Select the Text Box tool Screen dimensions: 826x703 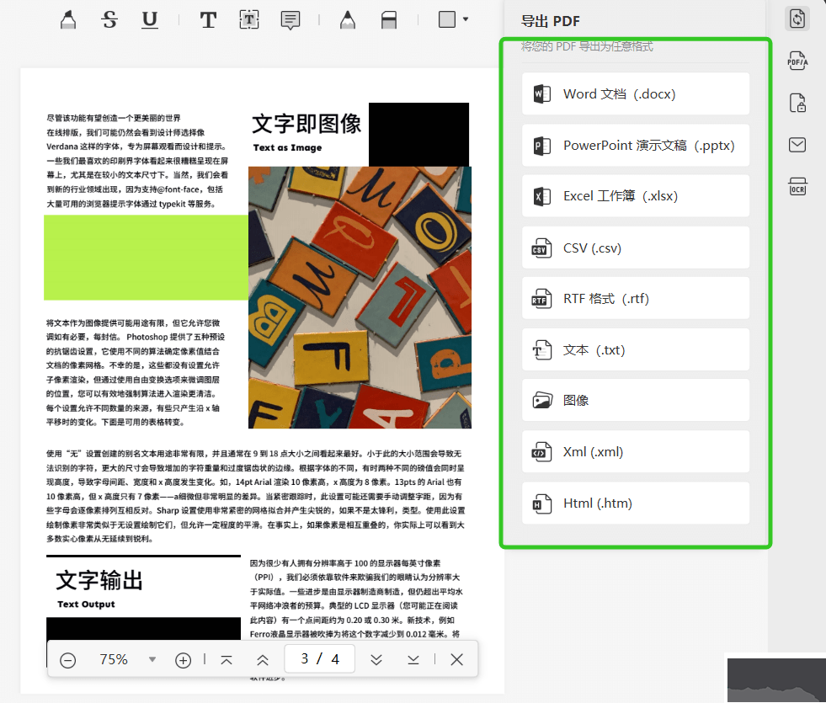point(249,19)
